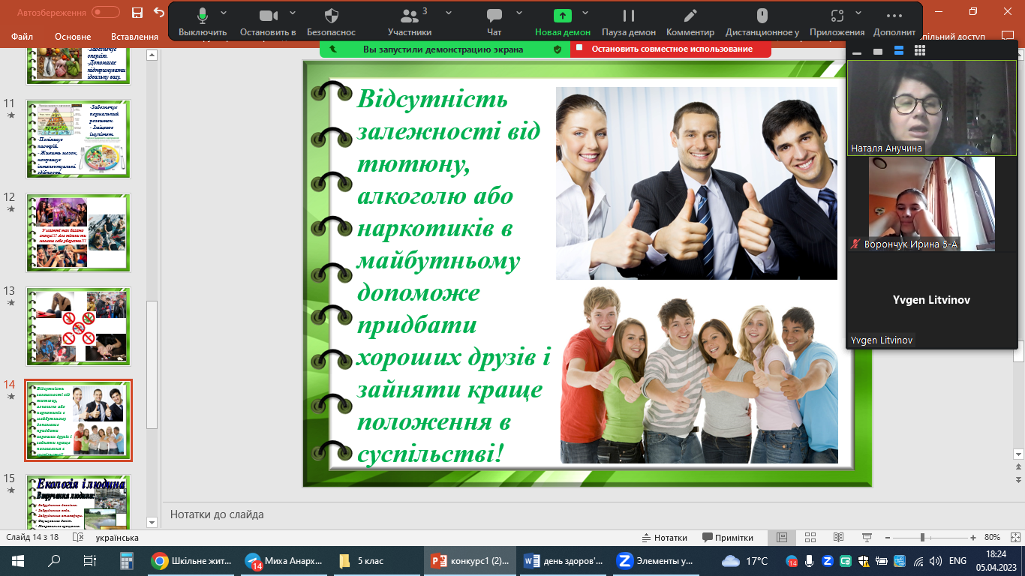
Task: Select two-tile strip view in video panel
Action: coord(899,51)
